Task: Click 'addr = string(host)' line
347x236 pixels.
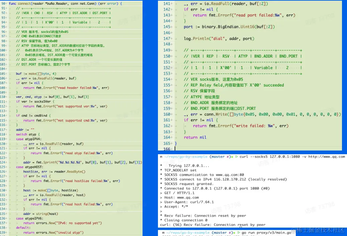Action: point(40,214)
